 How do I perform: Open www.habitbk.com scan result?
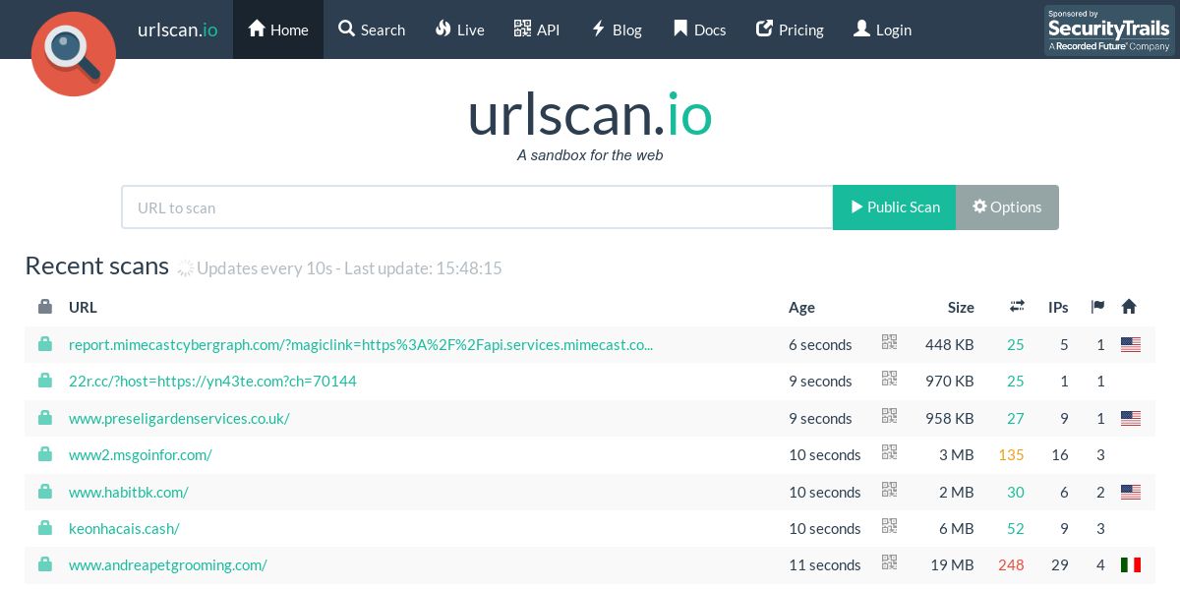tap(129, 492)
